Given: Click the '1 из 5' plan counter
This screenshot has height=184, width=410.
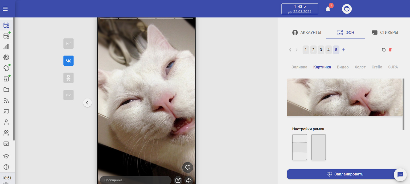Looking at the screenshot, I should pos(300,9).
